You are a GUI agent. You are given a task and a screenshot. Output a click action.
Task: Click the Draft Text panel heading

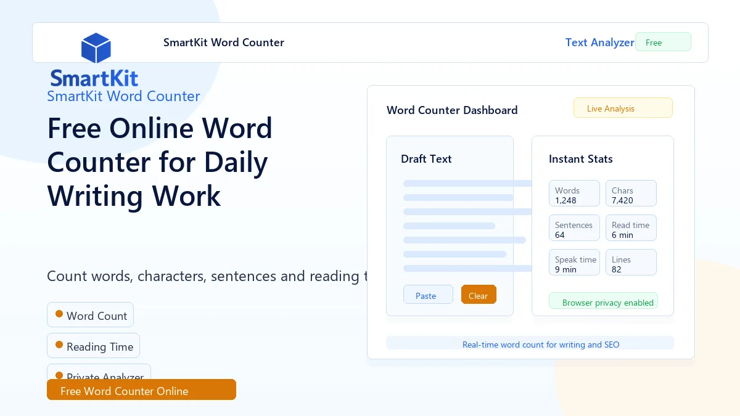click(x=426, y=159)
